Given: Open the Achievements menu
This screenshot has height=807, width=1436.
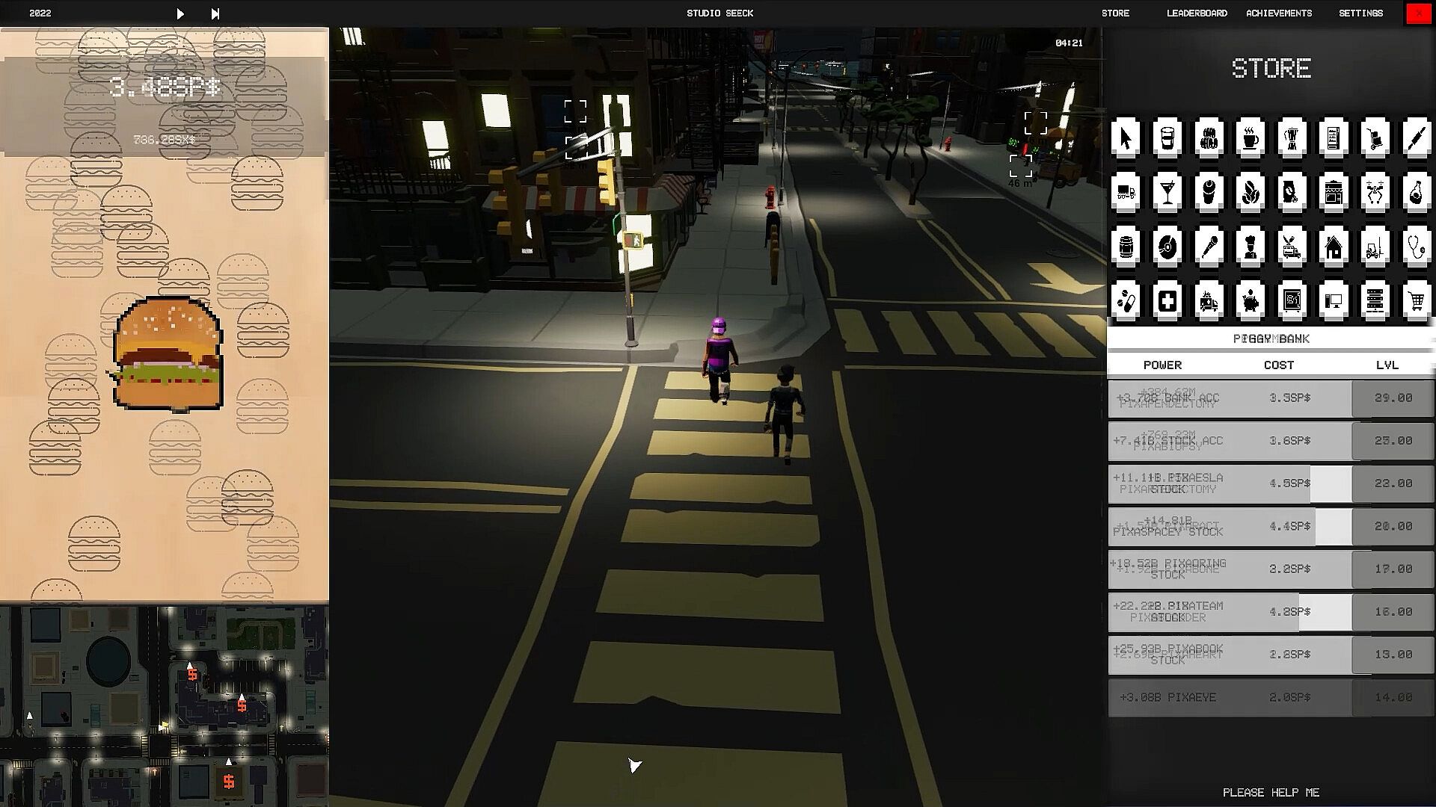Looking at the screenshot, I should pos(1279,13).
